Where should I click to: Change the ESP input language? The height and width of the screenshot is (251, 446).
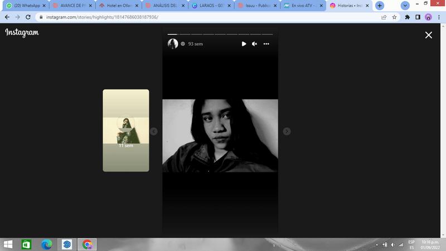click(x=411, y=245)
